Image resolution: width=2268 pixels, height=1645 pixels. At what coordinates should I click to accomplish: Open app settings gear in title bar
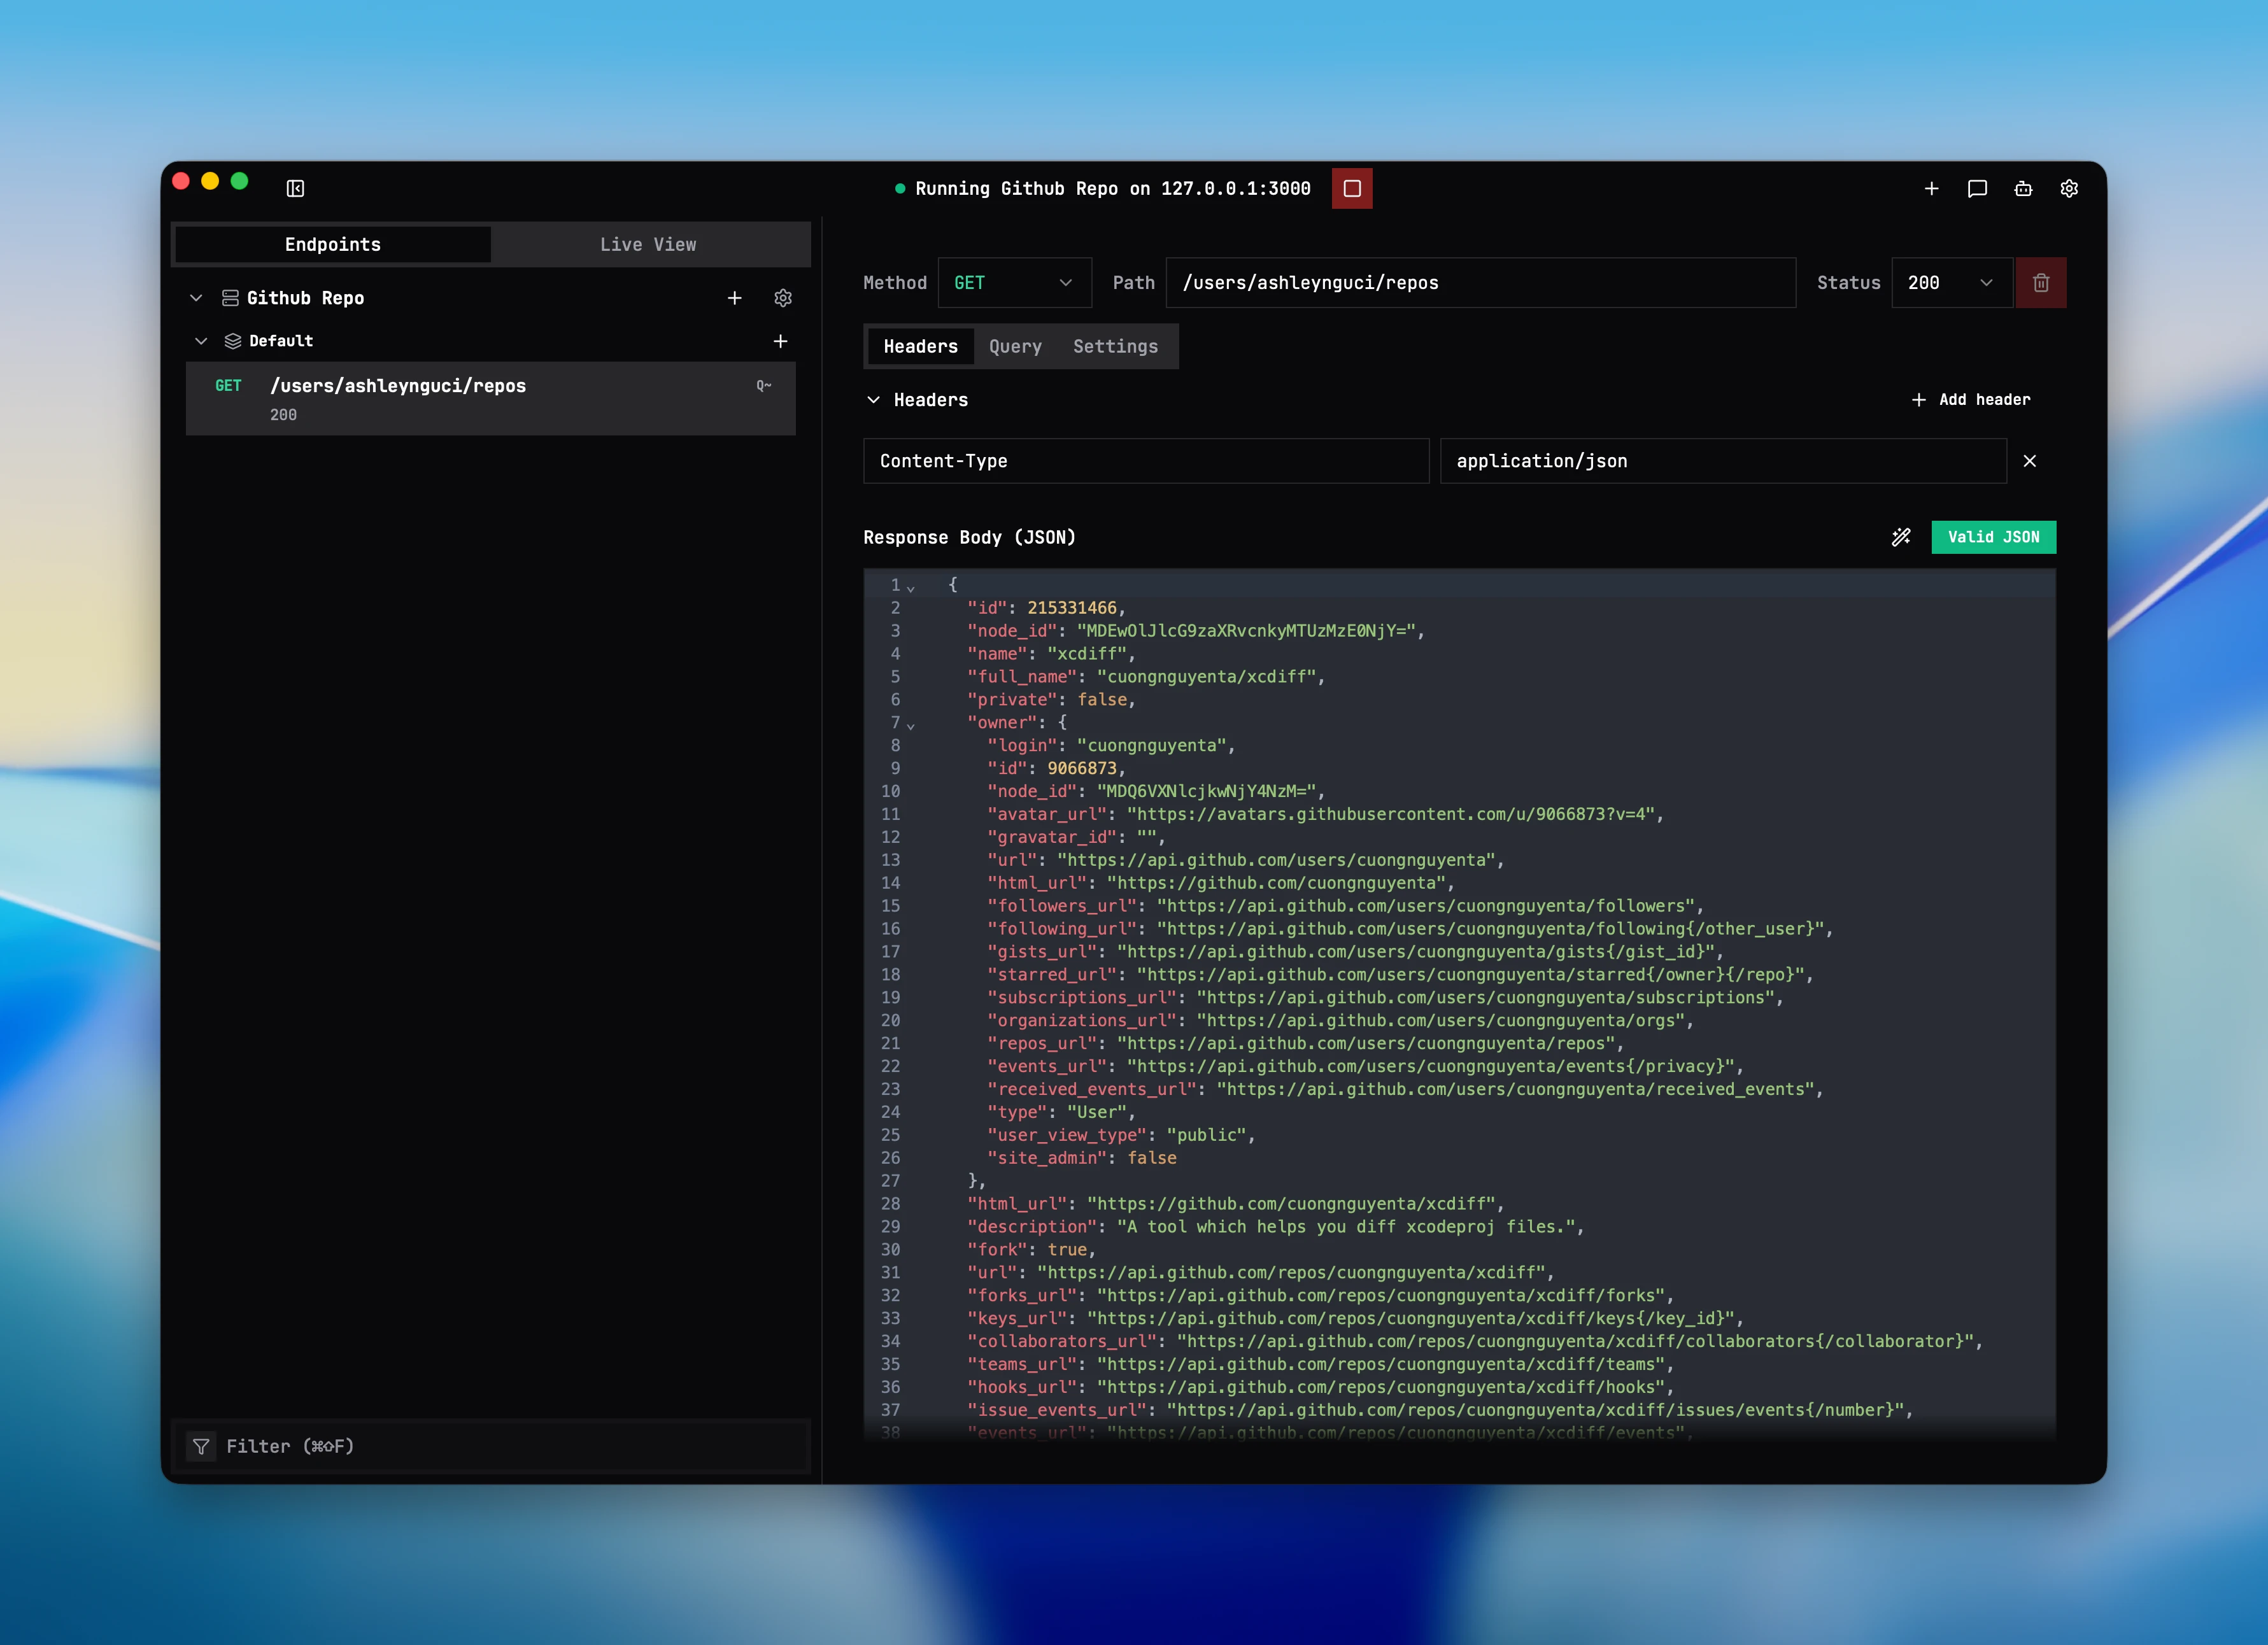2069,188
